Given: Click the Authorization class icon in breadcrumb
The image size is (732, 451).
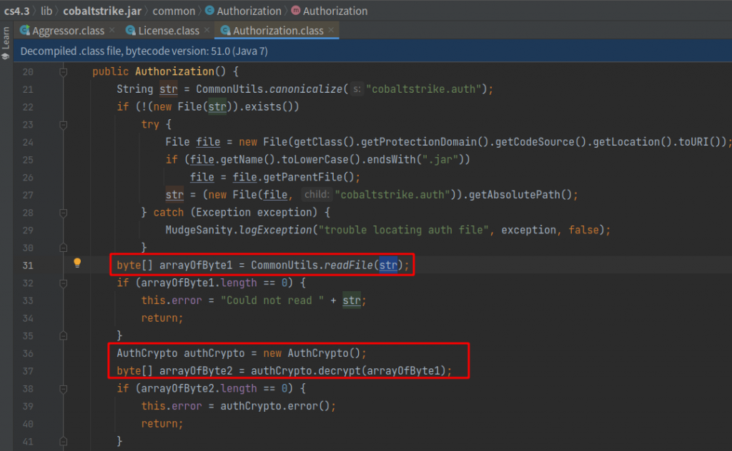Looking at the screenshot, I should [210, 10].
